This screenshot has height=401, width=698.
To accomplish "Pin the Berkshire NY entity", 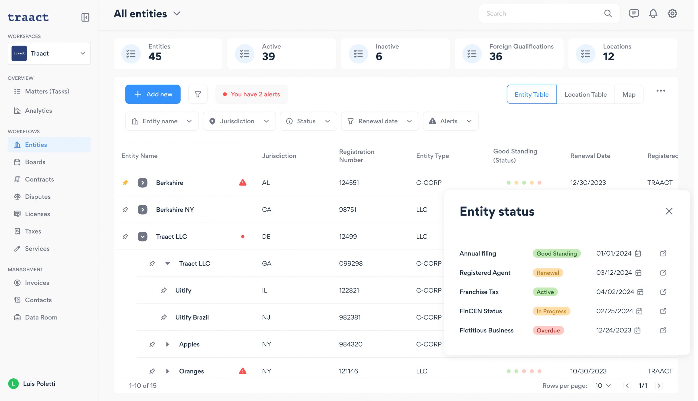I will 125,210.
